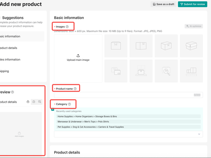Click the Suggestions panel heading

coord(13,18)
